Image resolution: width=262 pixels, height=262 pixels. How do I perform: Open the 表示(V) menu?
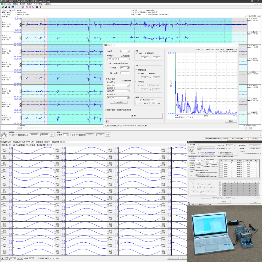(22, 4)
